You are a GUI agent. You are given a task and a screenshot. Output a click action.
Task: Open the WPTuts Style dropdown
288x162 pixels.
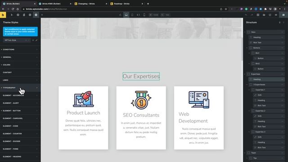pos(17,40)
